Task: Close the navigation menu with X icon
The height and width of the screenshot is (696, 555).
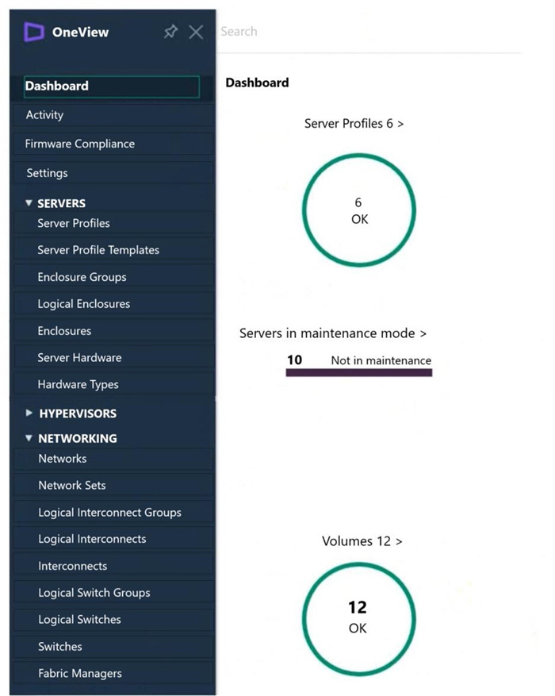Action: point(196,32)
